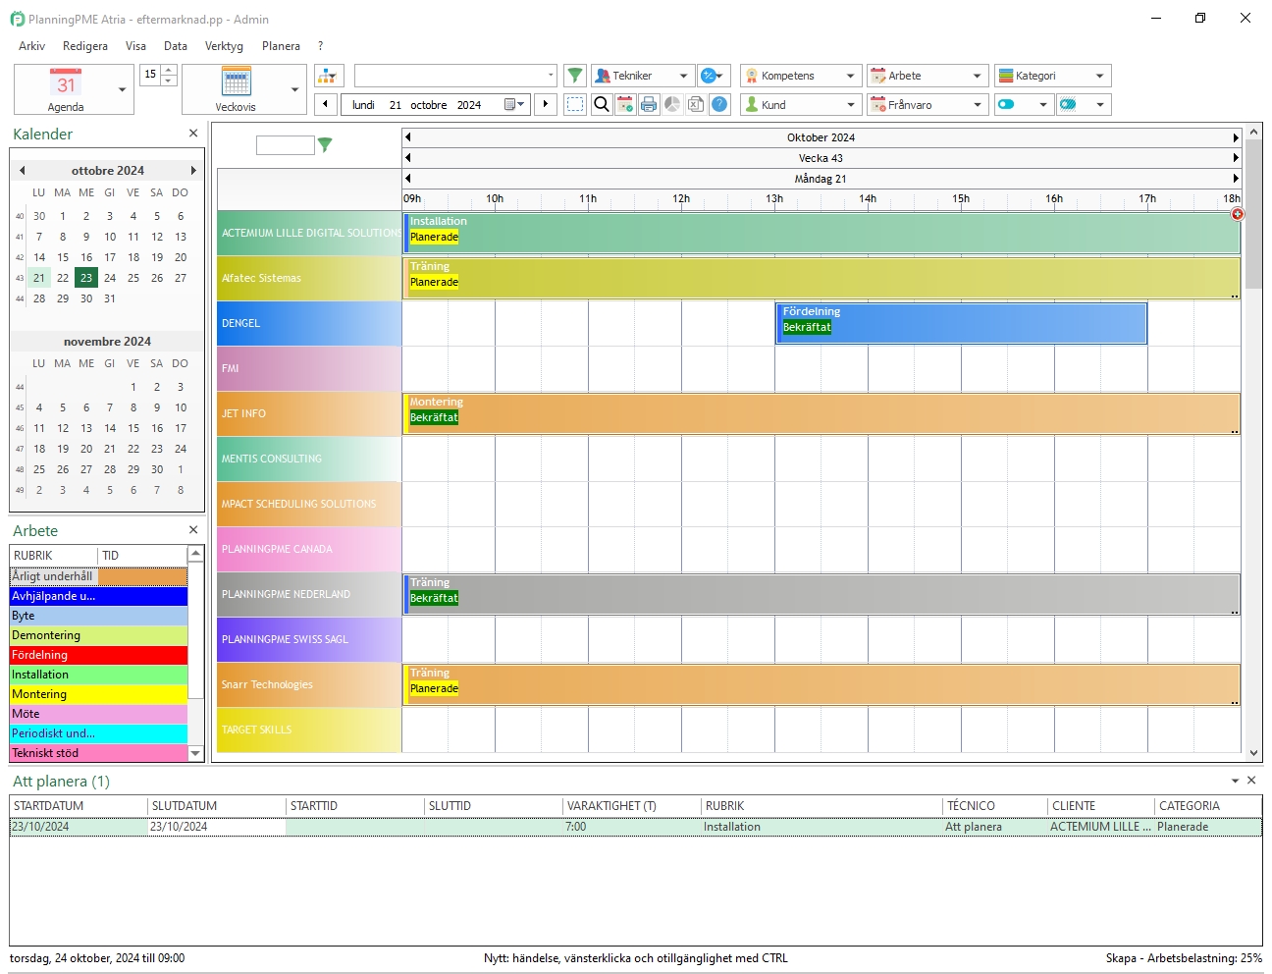
Task: Open the Kategori dropdown
Action: [x=1052, y=76]
